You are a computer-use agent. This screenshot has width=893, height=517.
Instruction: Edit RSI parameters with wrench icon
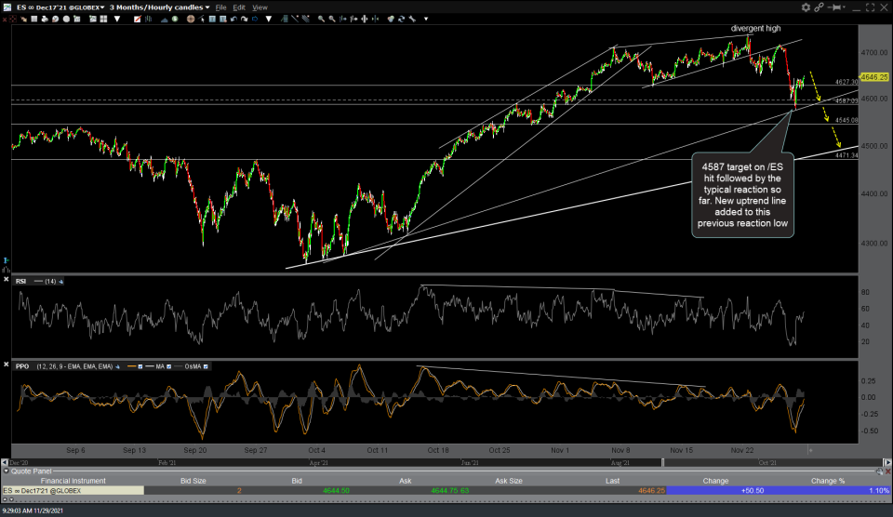tap(61, 281)
